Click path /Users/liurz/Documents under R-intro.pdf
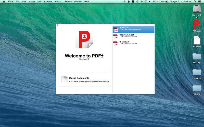This screenshot has width=204, height=127. pyautogui.click(x=128, y=43)
